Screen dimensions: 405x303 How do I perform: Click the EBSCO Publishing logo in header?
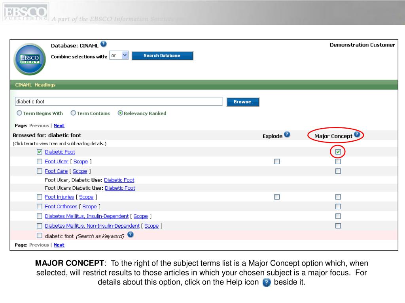pyautogui.click(x=25, y=12)
